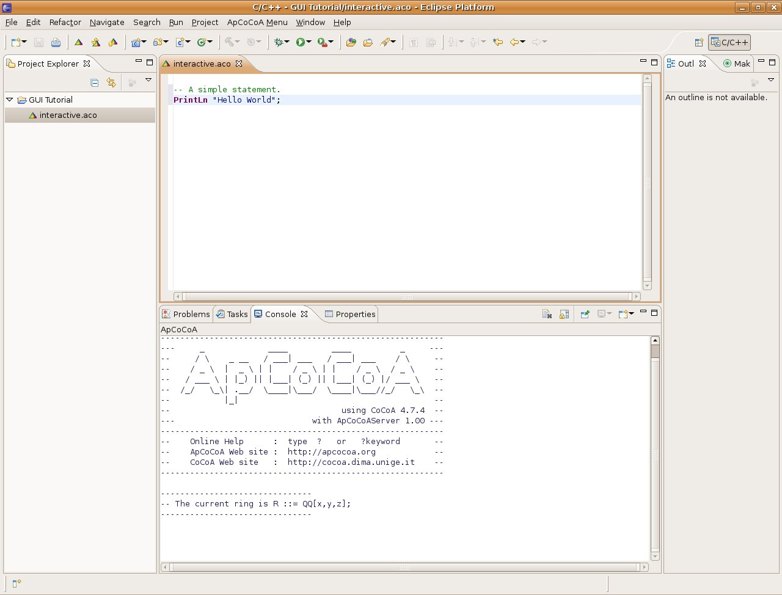Open the Refactor menu
The image size is (782, 595).
(x=65, y=22)
